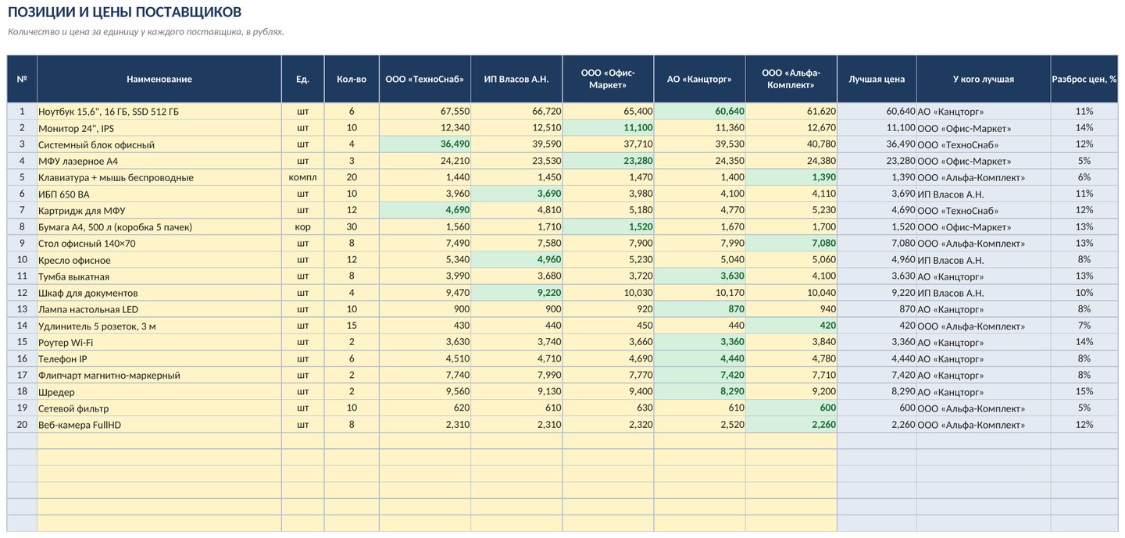This screenshot has width=1125, height=538.
Task: Select the 'ООО «ТехноСнаб»' header cell
Action: coord(425,79)
